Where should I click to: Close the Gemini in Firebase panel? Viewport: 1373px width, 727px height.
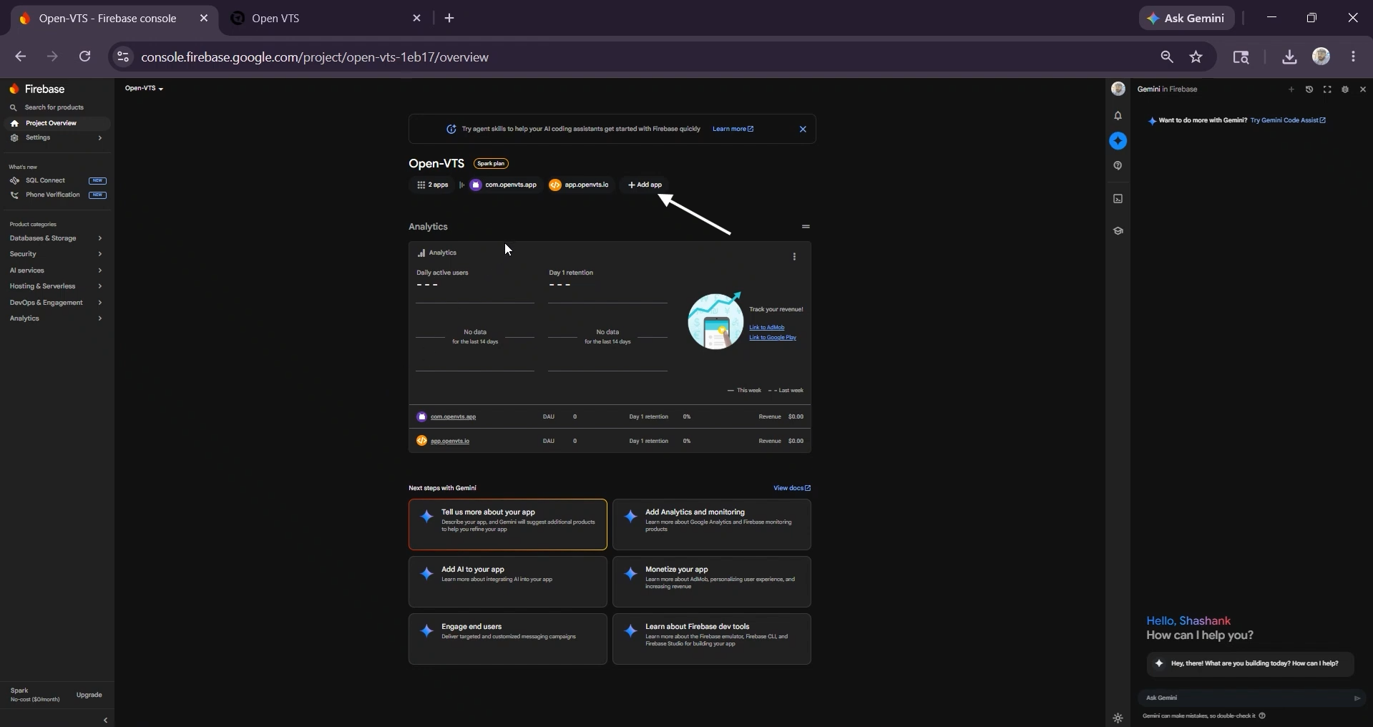(1363, 89)
